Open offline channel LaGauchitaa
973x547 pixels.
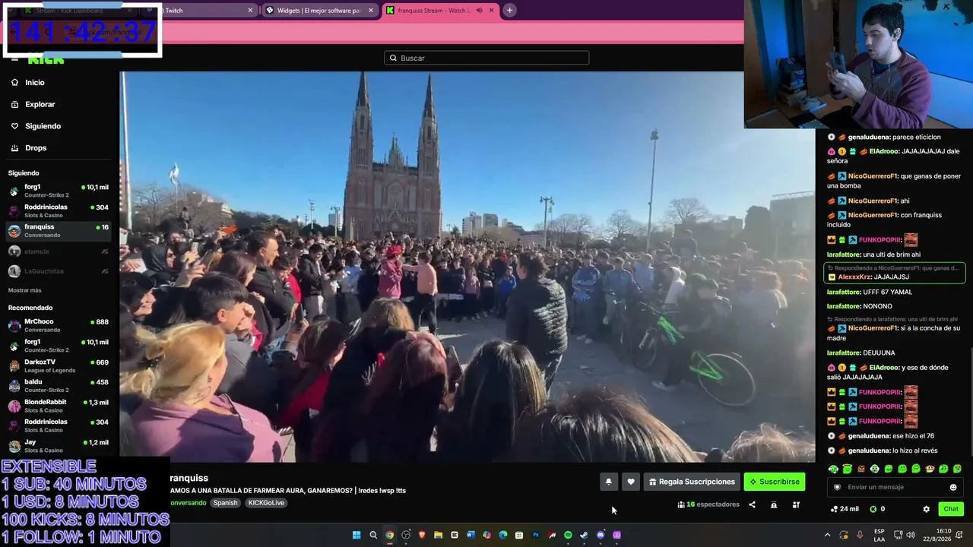tap(59, 271)
